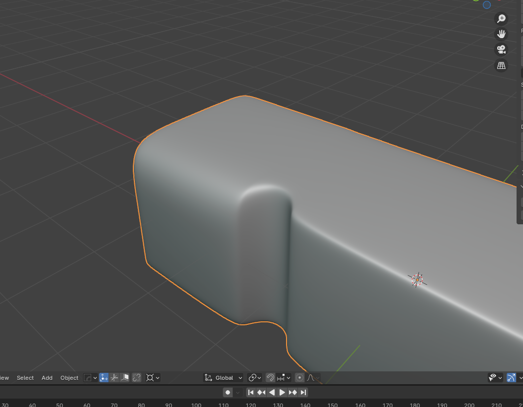Click the 3D cursor crosshair on the mesh
523x407 pixels.
(x=417, y=280)
